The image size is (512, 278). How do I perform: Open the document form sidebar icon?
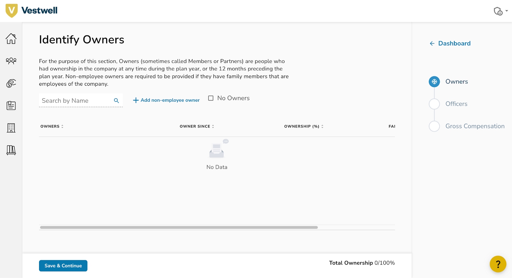[11, 106]
